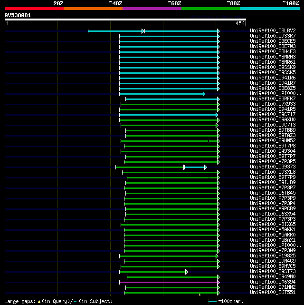This screenshot has width=304, height=305.
Task: Click the UniRef100_Q8LBV2 label
Action: [x=273, y=31]
